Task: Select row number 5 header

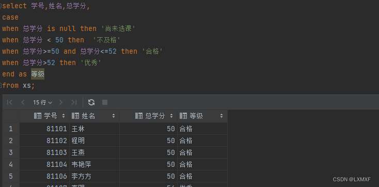Action: click(x=11, y=176)
